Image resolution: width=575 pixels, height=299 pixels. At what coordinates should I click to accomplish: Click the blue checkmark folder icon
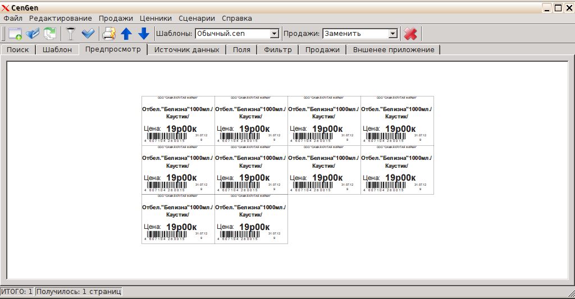coord(33,34)
